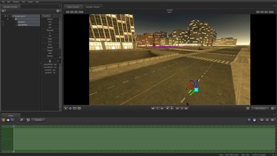Open Animation Set Editor gear settings
The height and width of the screenshot is (156, 277).
[x=58, y=11]
